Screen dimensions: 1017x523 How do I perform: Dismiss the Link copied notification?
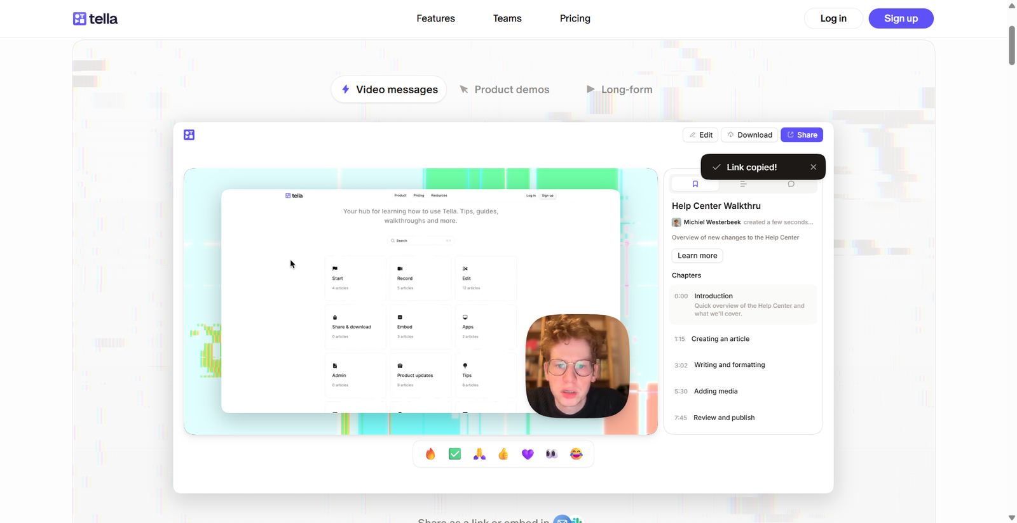813,167
